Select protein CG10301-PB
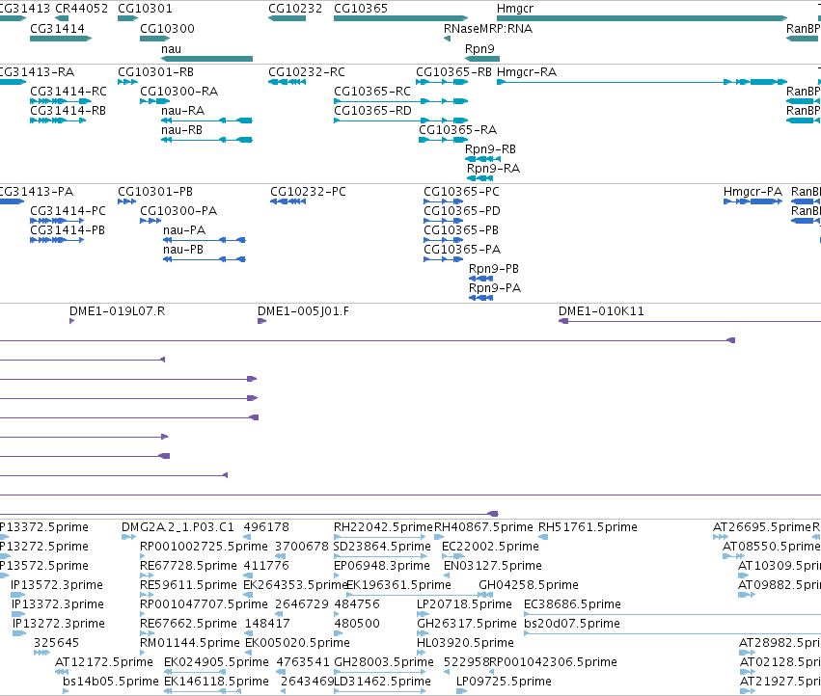The height and width of the screenshot is (696, 821). tap(126, 201)
